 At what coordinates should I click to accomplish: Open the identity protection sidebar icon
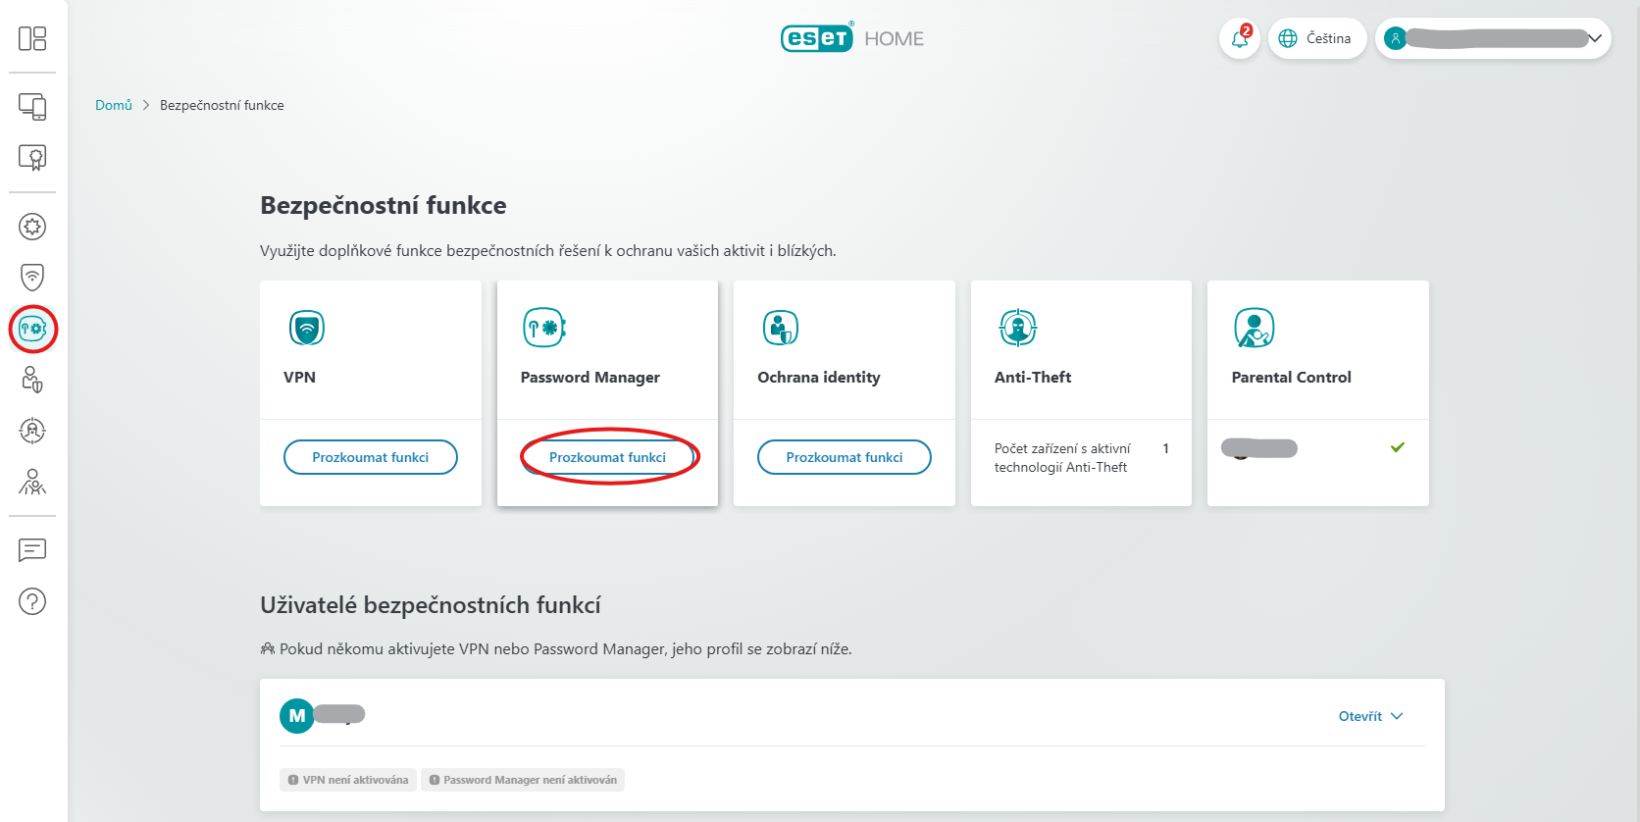pyautogui.click(x=32, y=380)
